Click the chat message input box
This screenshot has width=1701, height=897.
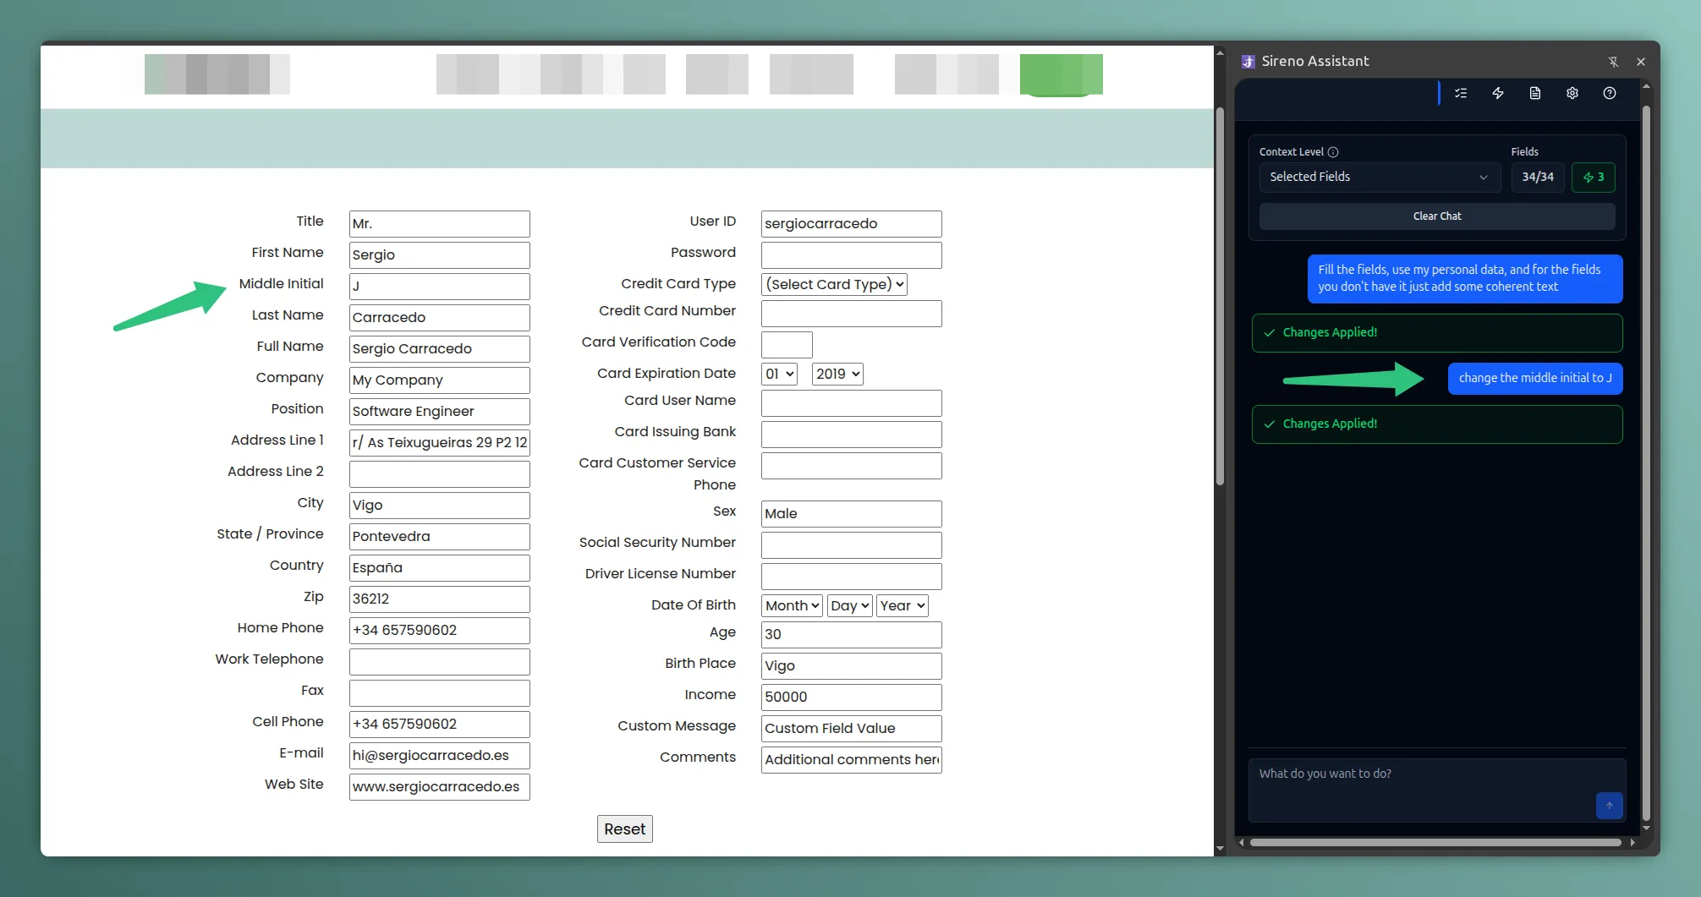click(x=1421, y=786)
